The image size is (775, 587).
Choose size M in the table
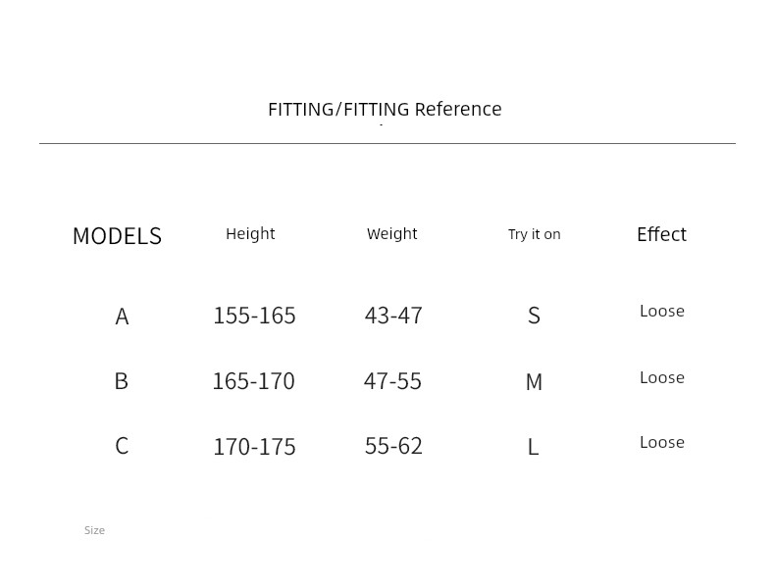(x=534, y=382)
